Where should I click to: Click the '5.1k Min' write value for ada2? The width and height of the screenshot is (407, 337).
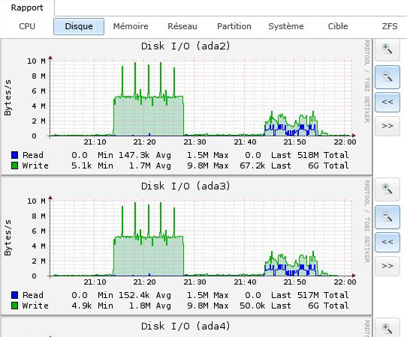coord(92,166)
